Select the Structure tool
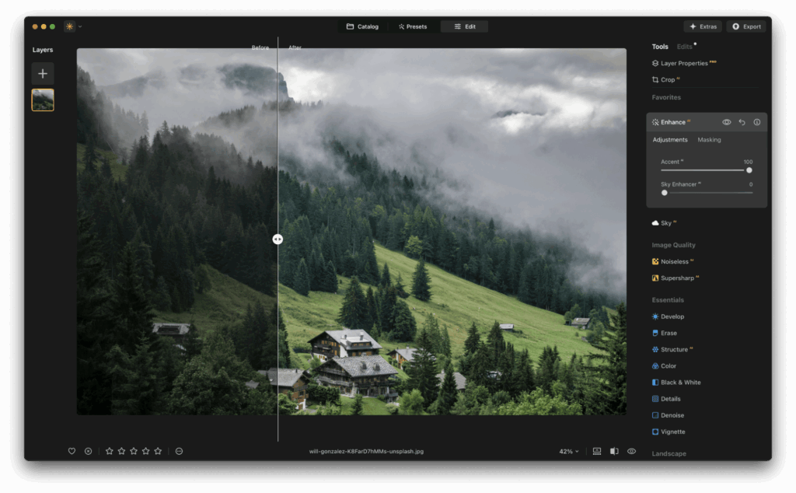 [x=673, y=349]
